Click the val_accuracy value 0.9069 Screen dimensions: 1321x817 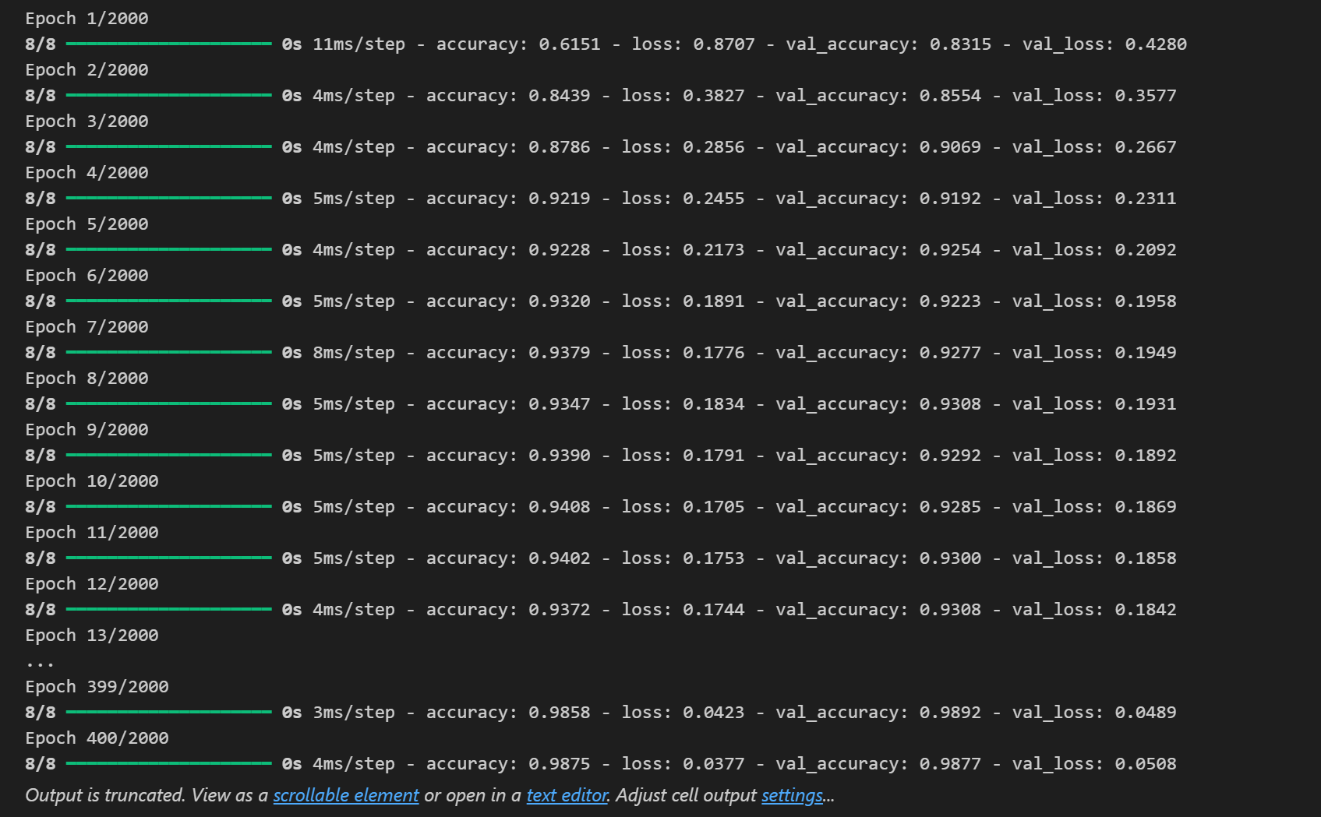[x=951, y=147]
